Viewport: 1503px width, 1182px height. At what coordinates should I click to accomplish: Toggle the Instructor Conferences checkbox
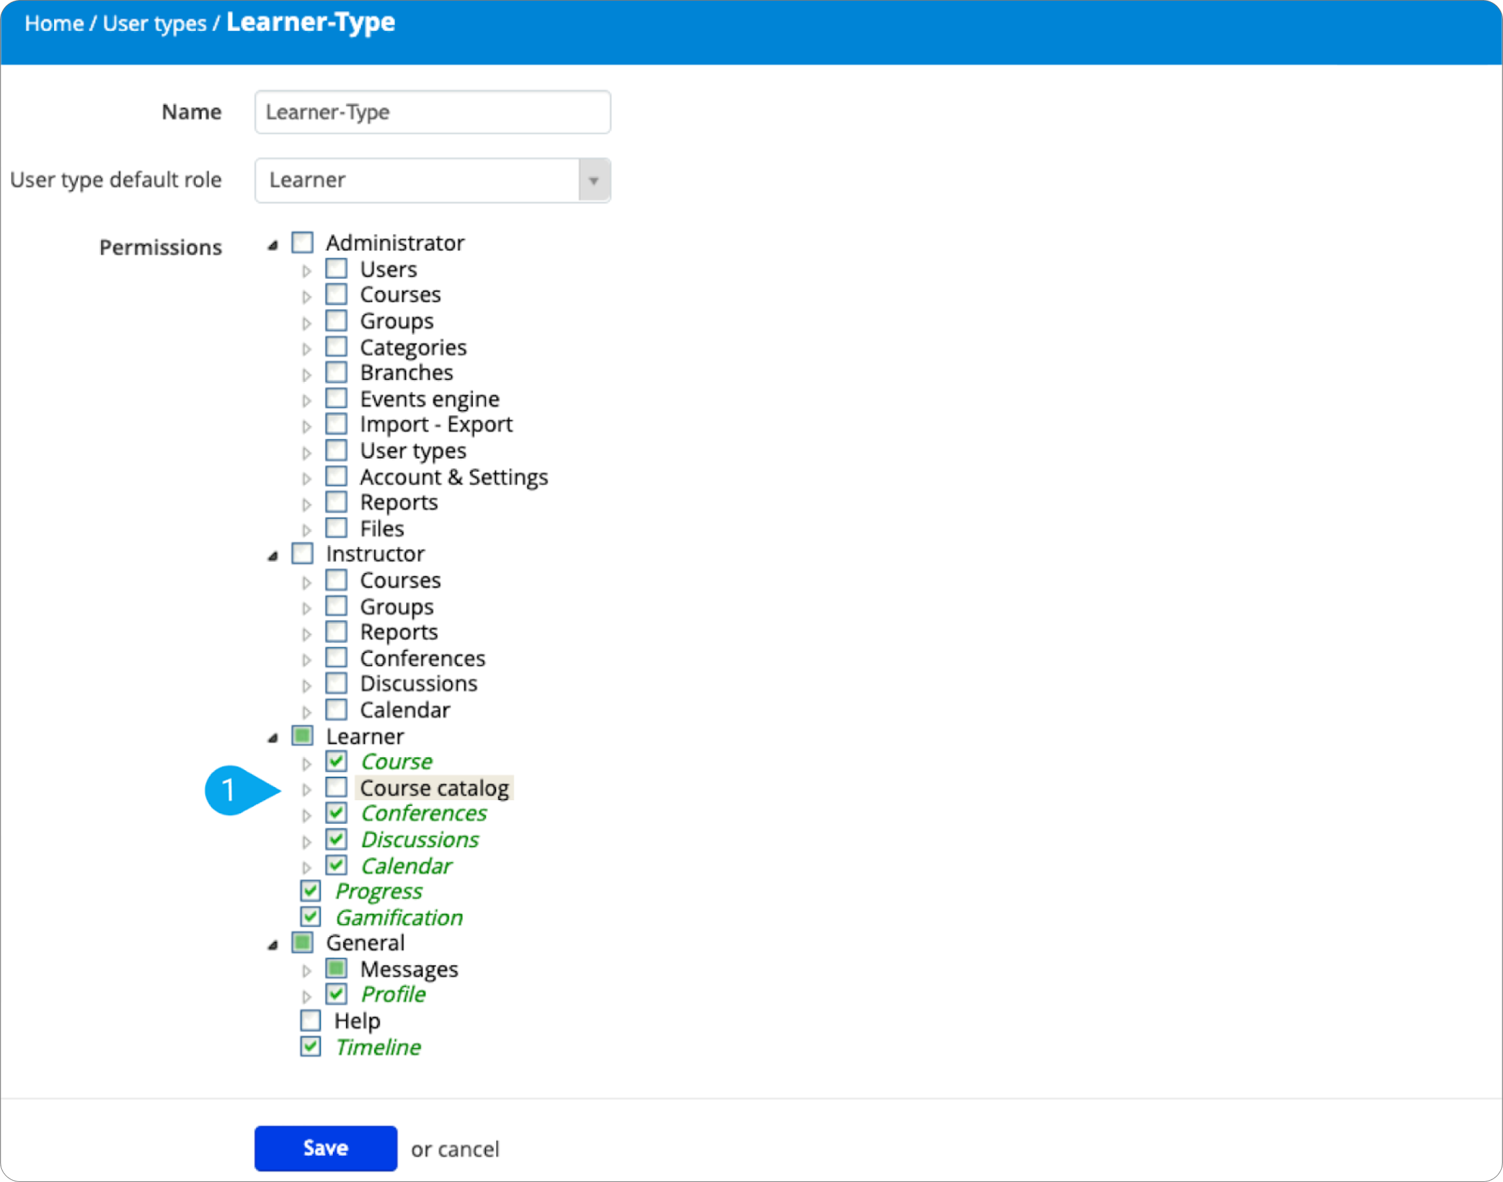pyautogui.click(x=336, y=657)
